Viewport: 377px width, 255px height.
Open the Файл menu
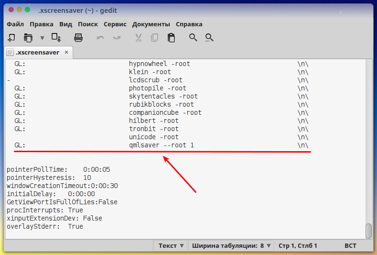coord(15,24)
